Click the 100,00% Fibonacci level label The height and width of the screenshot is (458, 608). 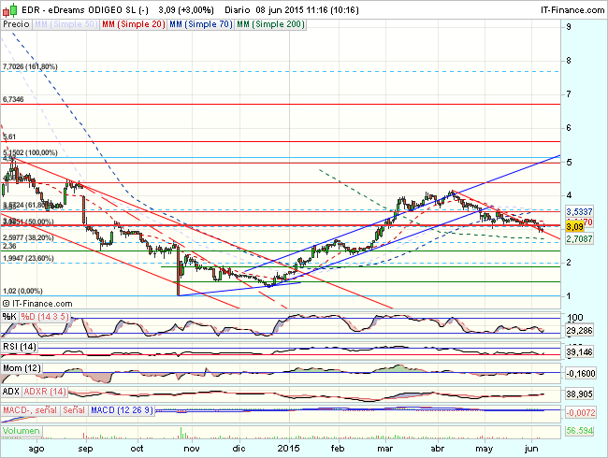click(x=31, y=152)
